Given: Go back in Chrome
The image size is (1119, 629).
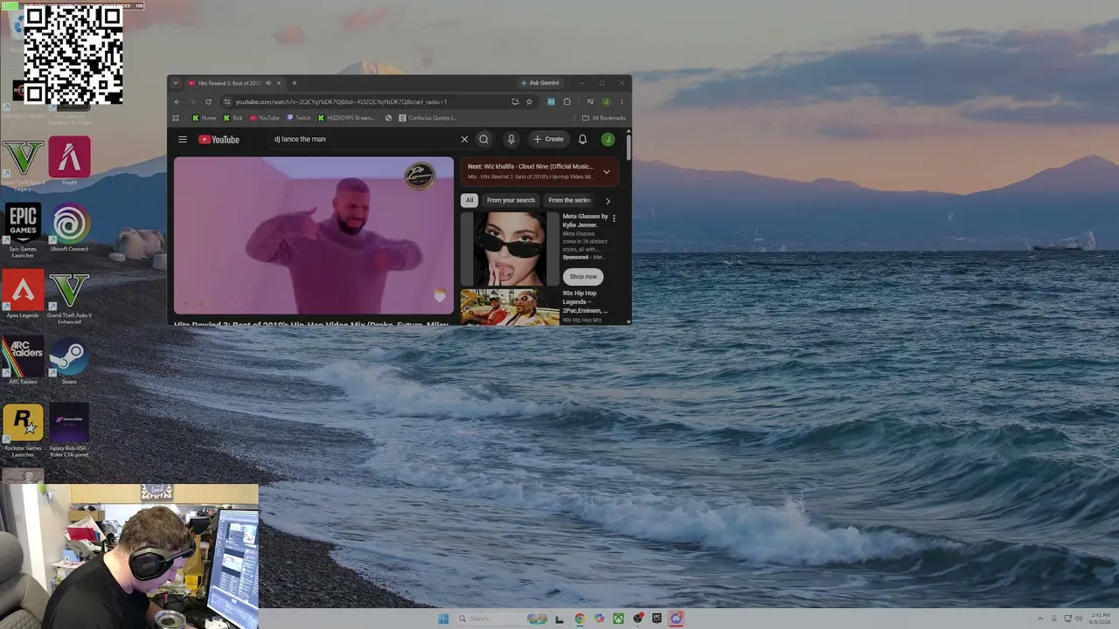Looking at the screenshot, I should click(x=177, y=101).
